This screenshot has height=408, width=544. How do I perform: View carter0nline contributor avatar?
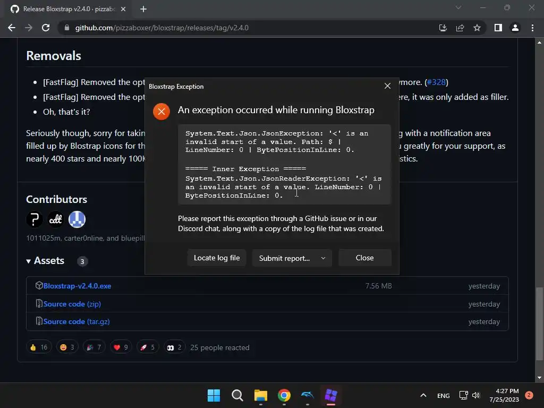(x=55, y=219)
